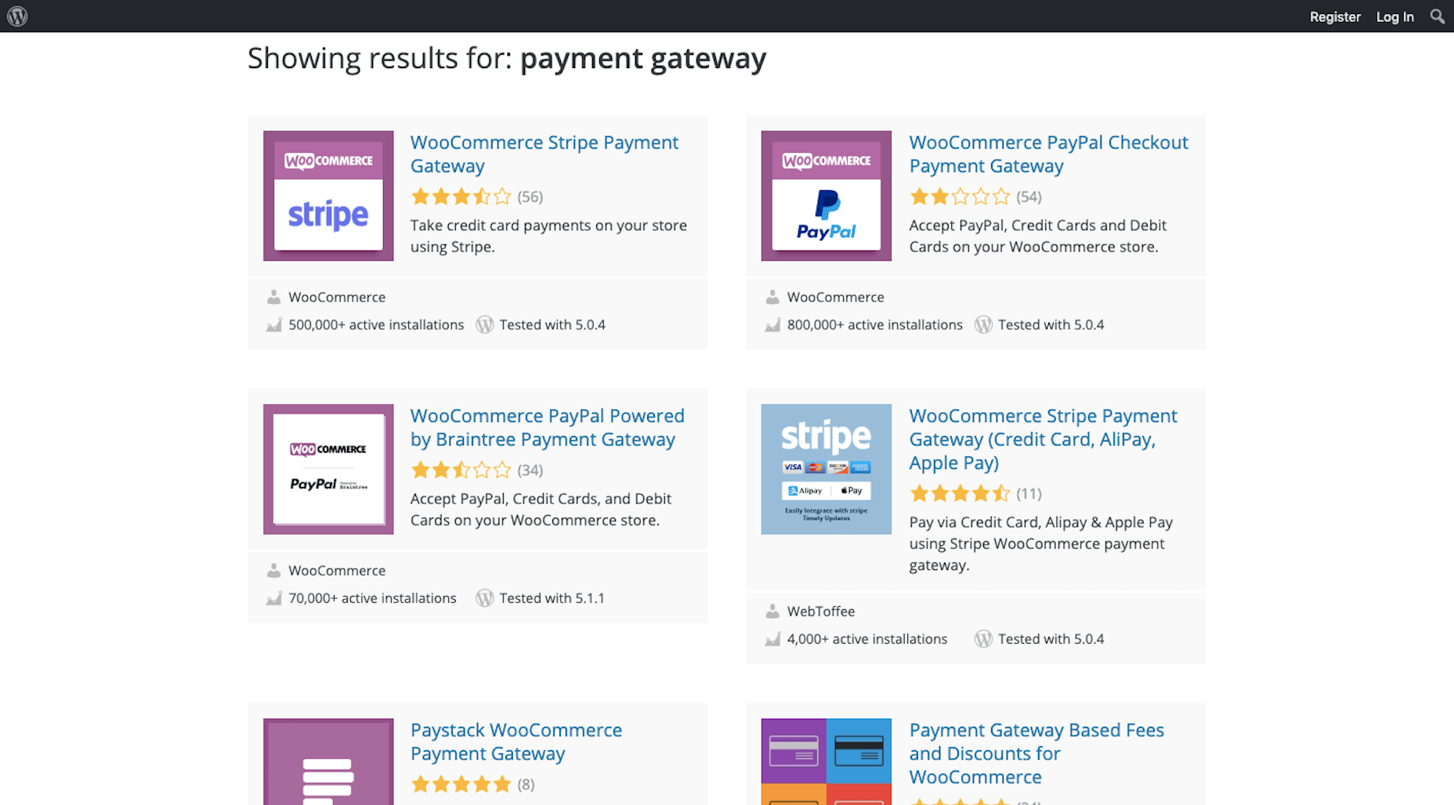Viewport: 1454px width, 805px height.
Task: Open WooCommerce PayPal Checkout Payment Gateway title
Action: point(1048,153)
